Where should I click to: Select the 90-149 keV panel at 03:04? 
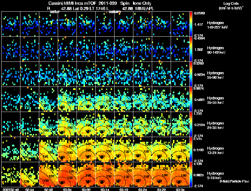pyautogui.click(x=67, y=49)
